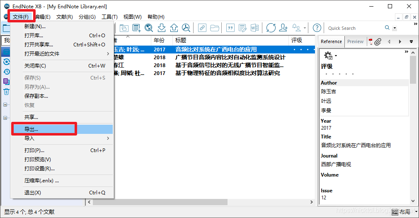Viewport: 419px width, 218px height.
Task: Sort by the 年份 column header
Action: pyautogui.click(x=162, y=40)
